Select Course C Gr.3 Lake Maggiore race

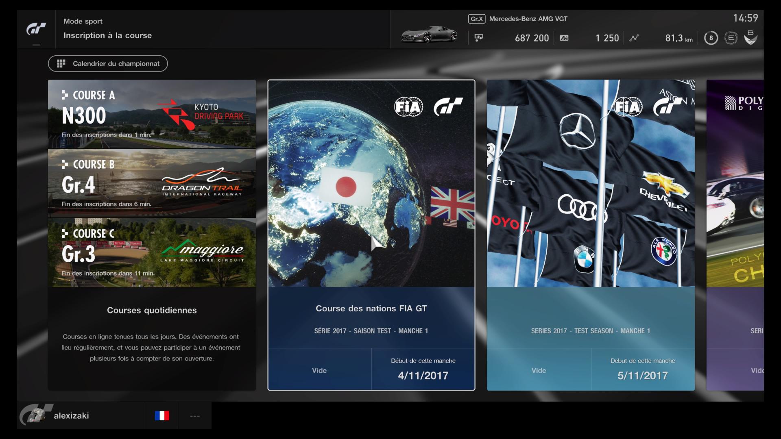(x=152, y=252)
